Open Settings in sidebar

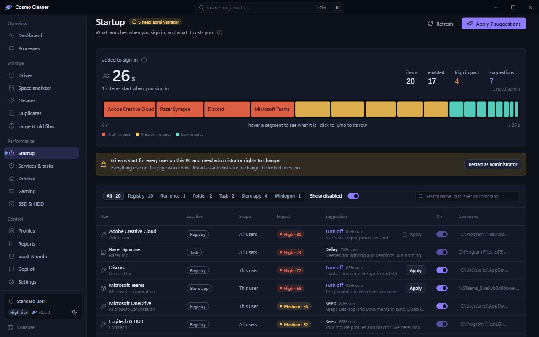(x=41, y=282)
